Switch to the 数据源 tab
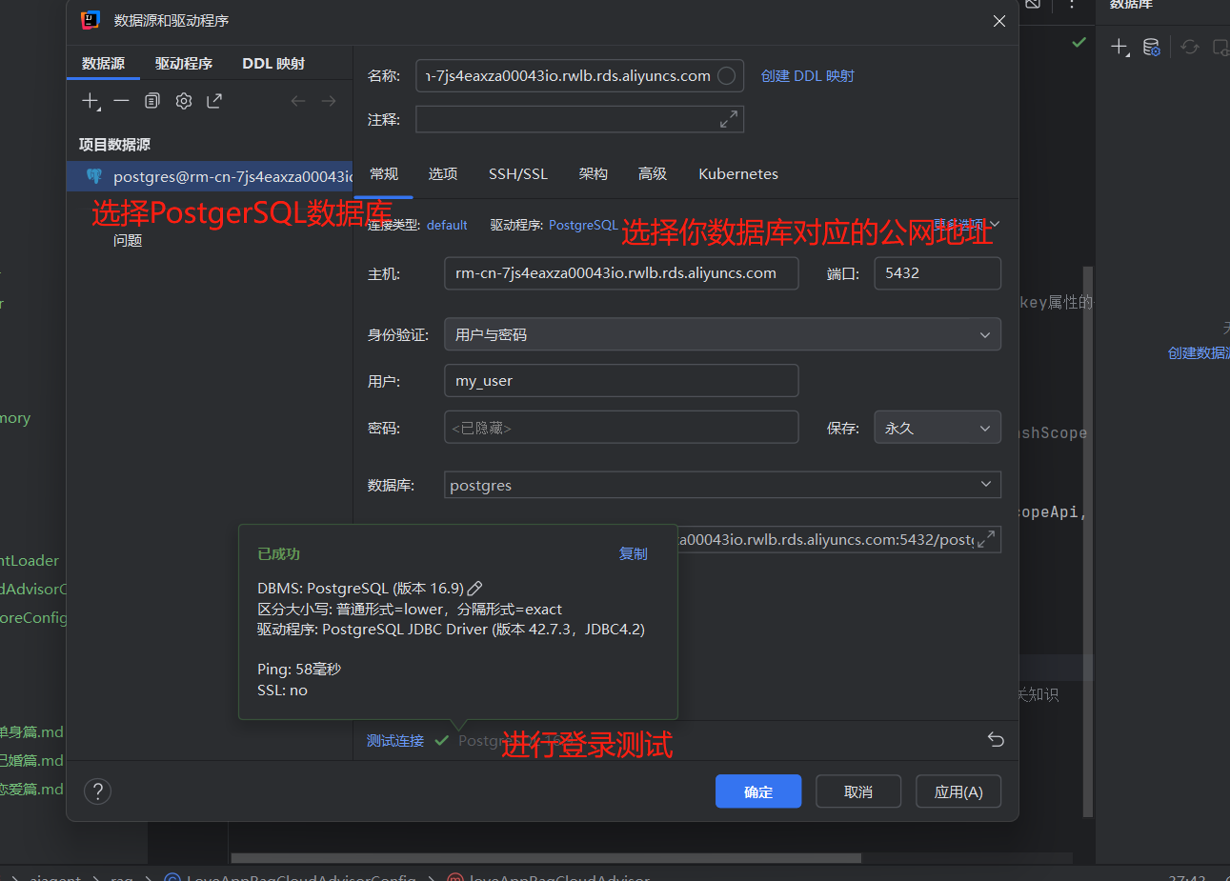The height and width of the screenshot is (881, 1230). tap(103, 64)
